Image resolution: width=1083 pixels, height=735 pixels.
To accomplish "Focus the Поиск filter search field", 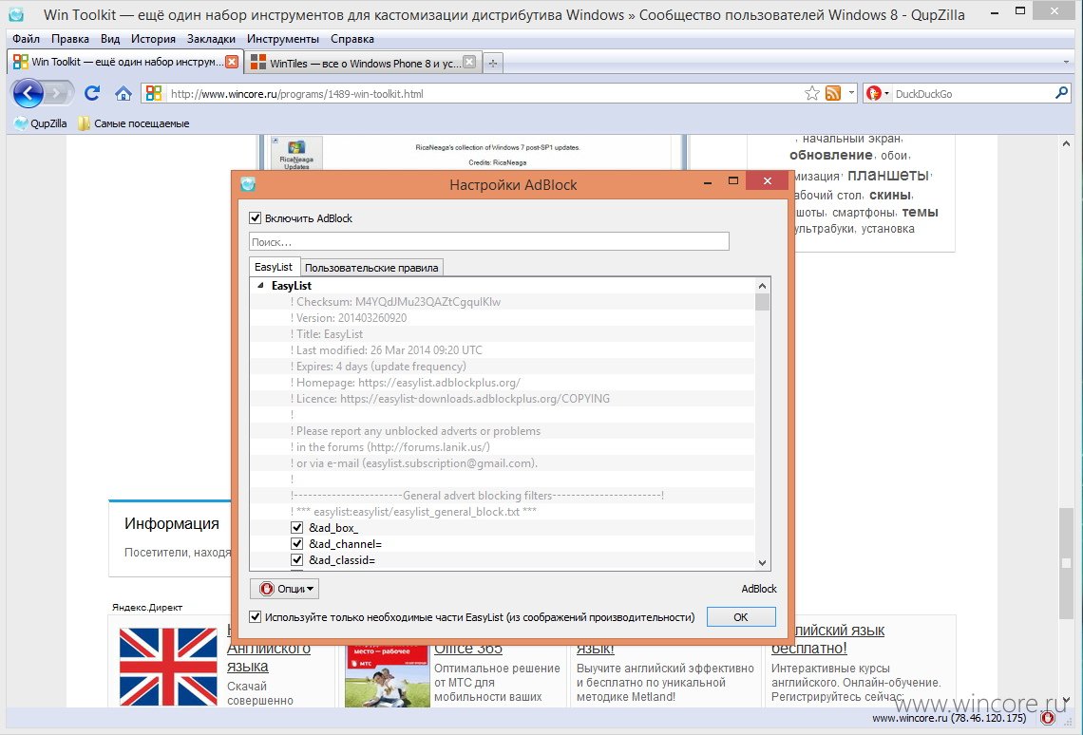I will pos(489,241).
